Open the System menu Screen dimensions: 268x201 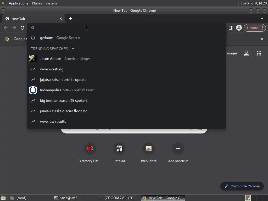point(51,3)
